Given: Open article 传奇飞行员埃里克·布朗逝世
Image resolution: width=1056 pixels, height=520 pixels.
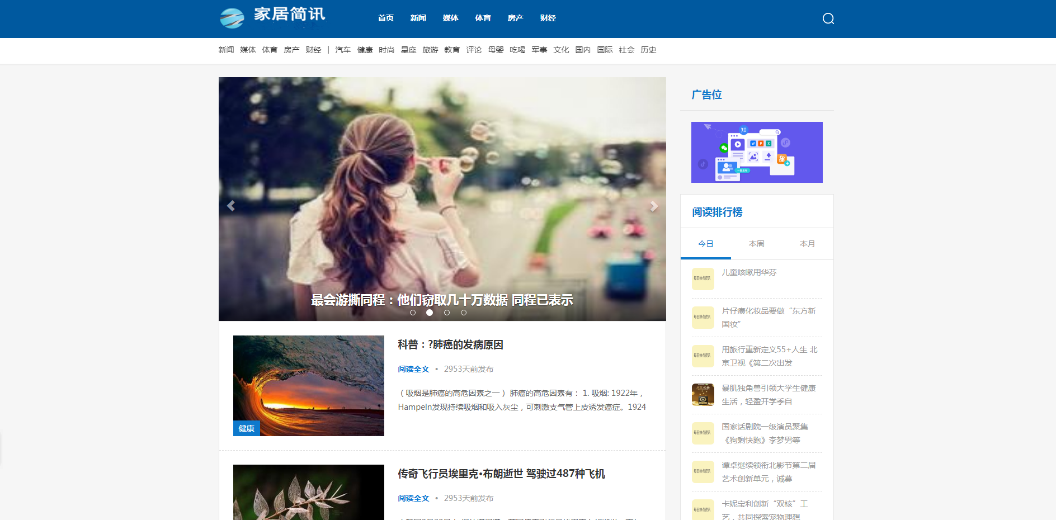Looking at the screenshot, I should pos(501,474).
